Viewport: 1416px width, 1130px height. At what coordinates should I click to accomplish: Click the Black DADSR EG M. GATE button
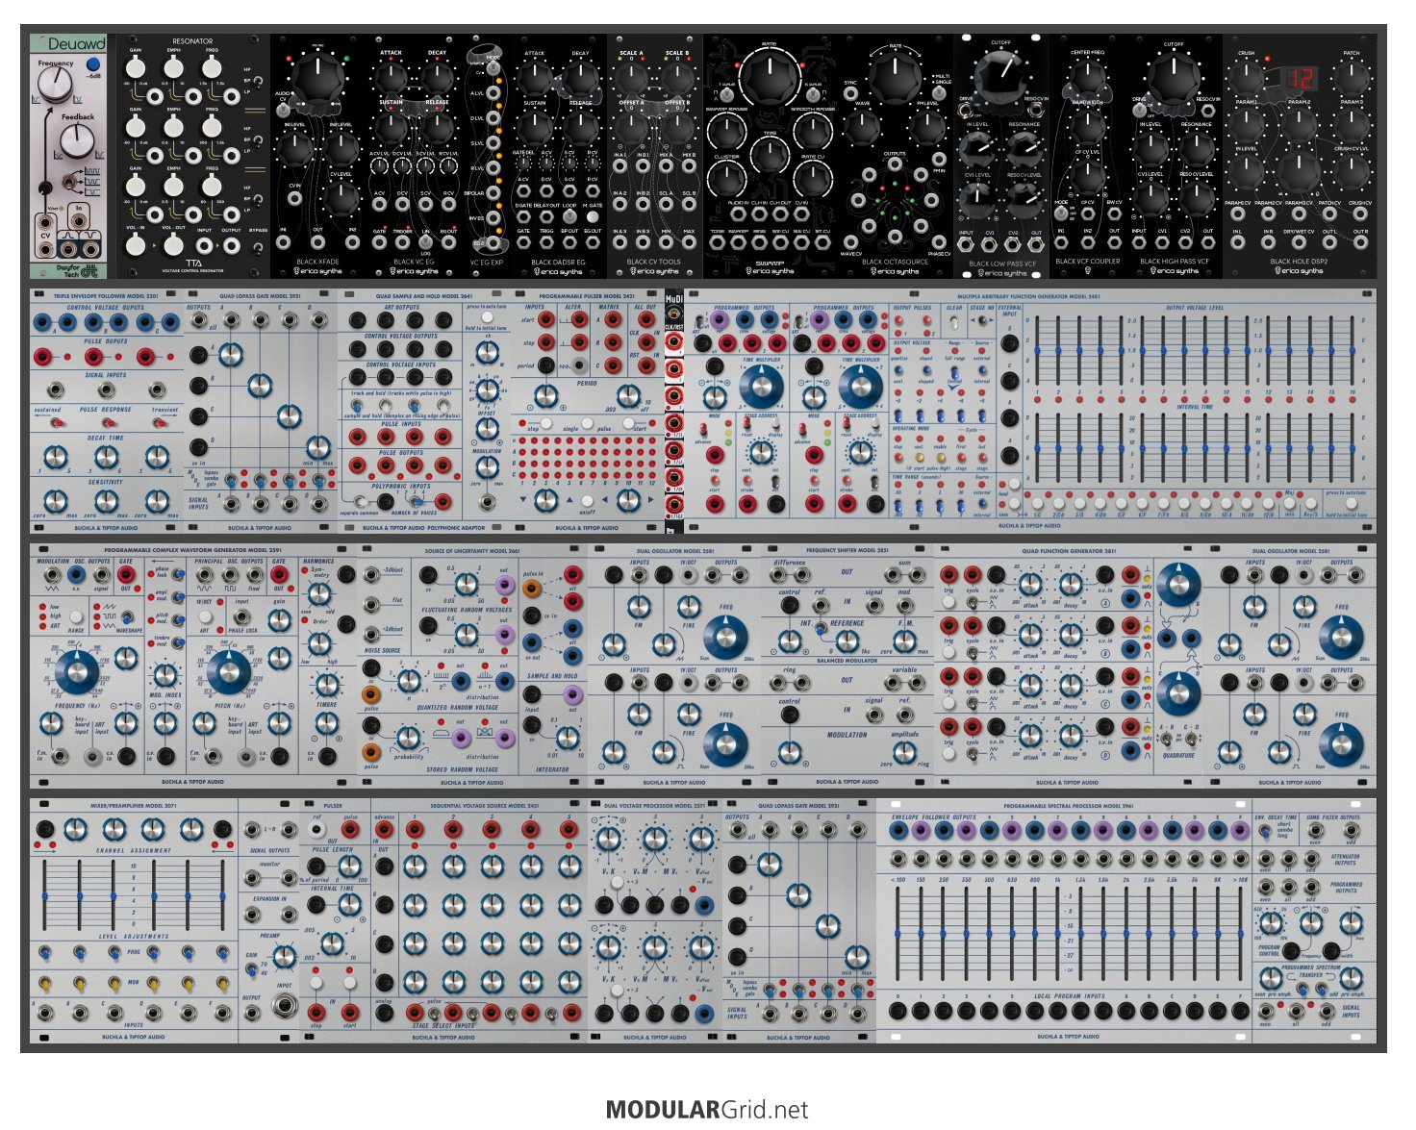(x=593, y=218)
